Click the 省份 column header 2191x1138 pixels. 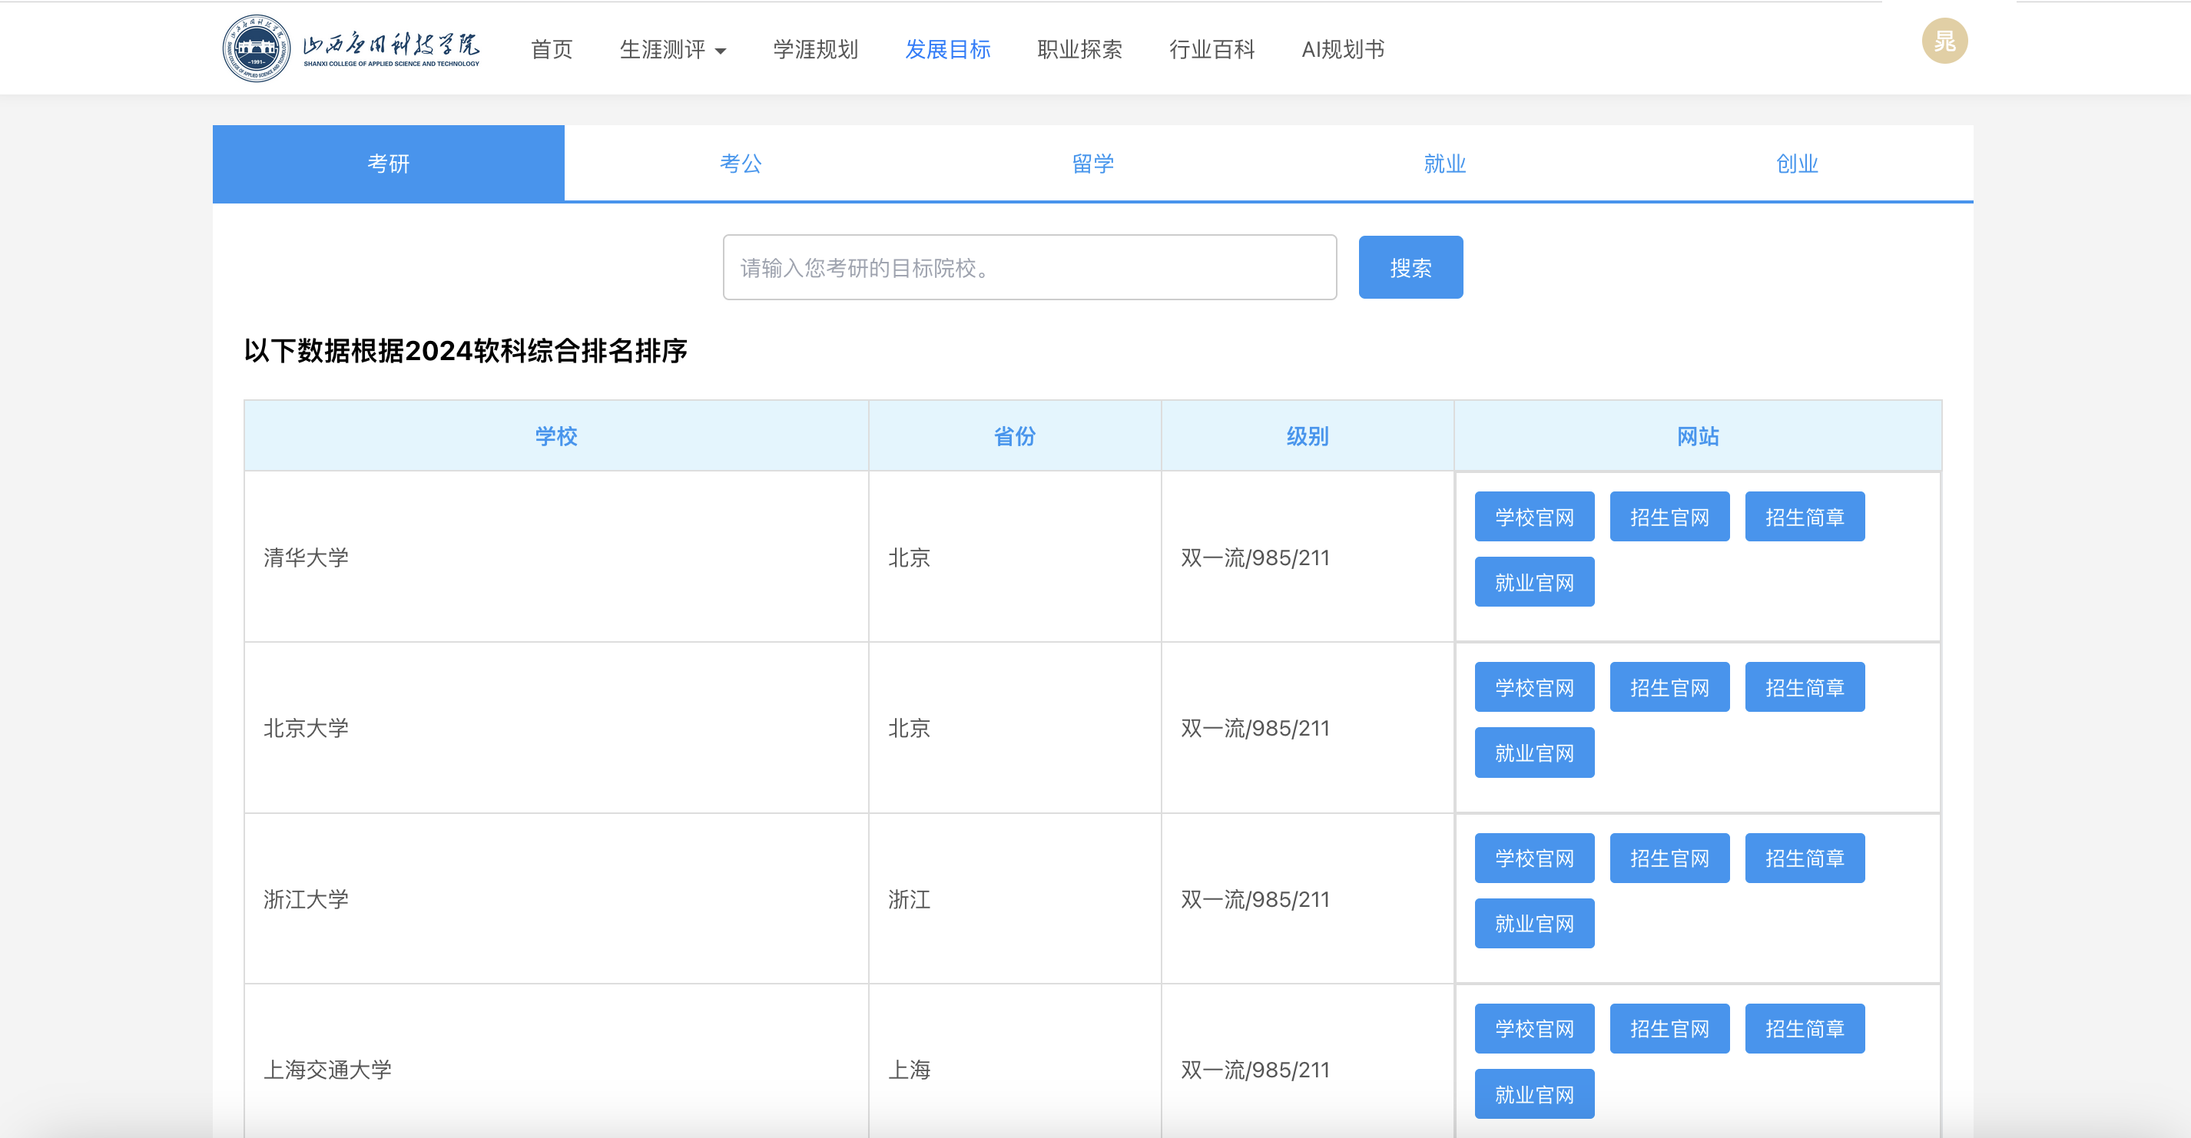pyautogui.click(x=1015, y=436)
